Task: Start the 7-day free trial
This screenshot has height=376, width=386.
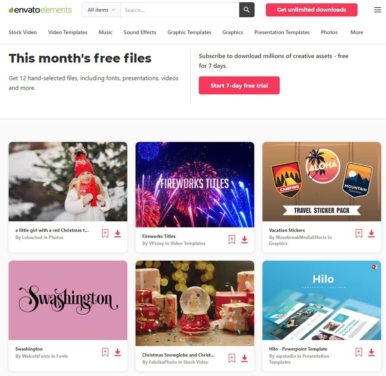Action: point(239,85)
